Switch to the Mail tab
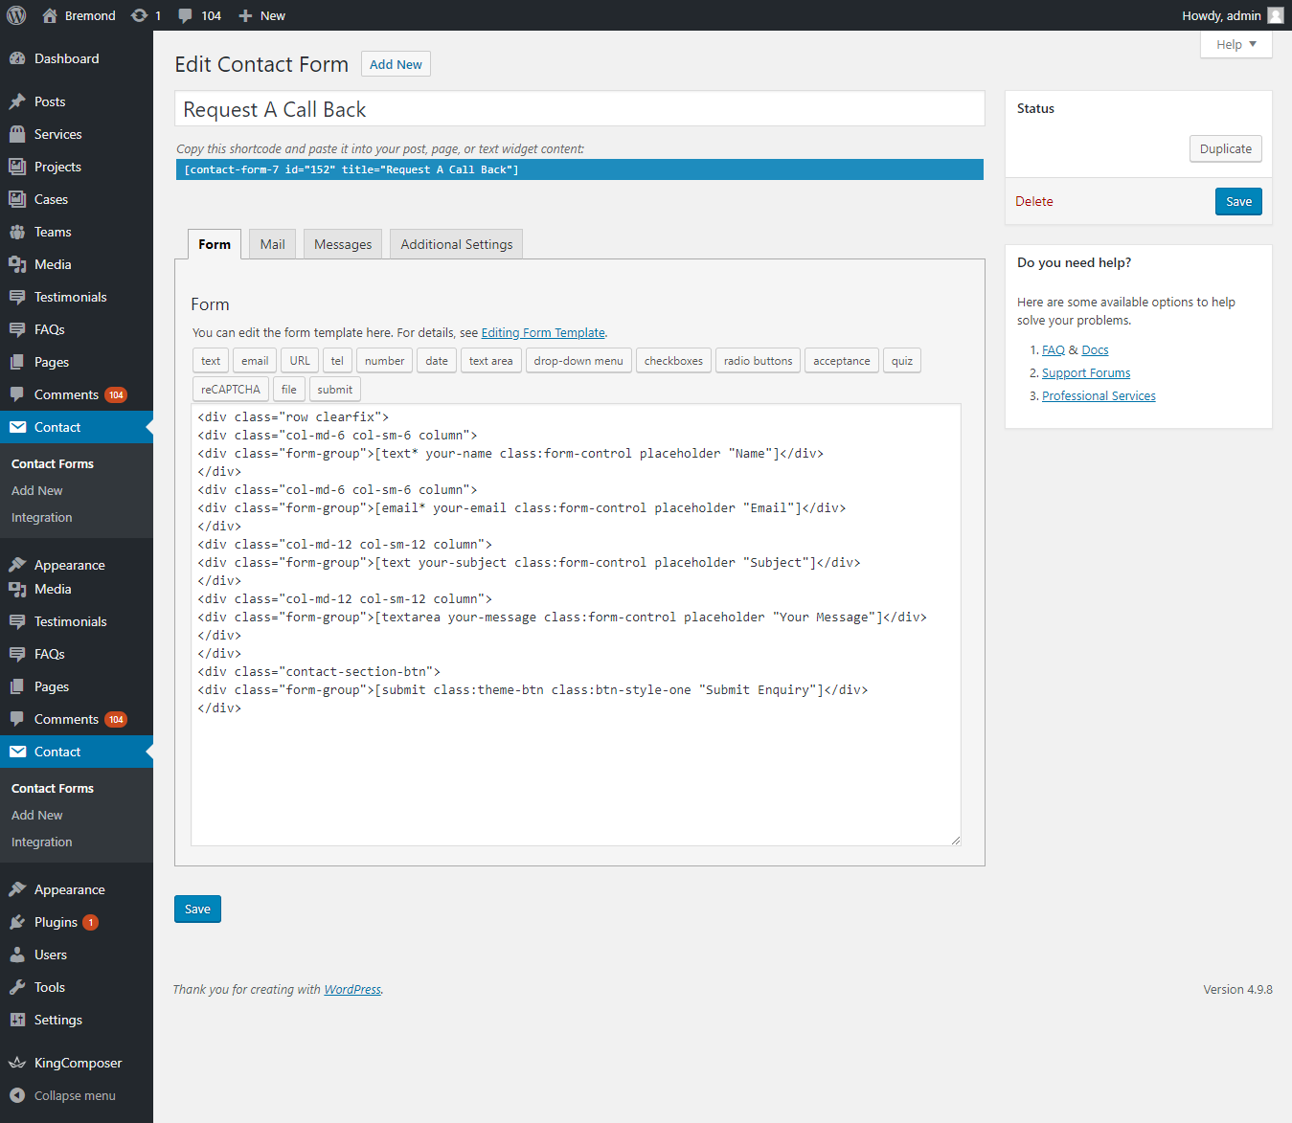1292x1123 pixels. point(272,244)
